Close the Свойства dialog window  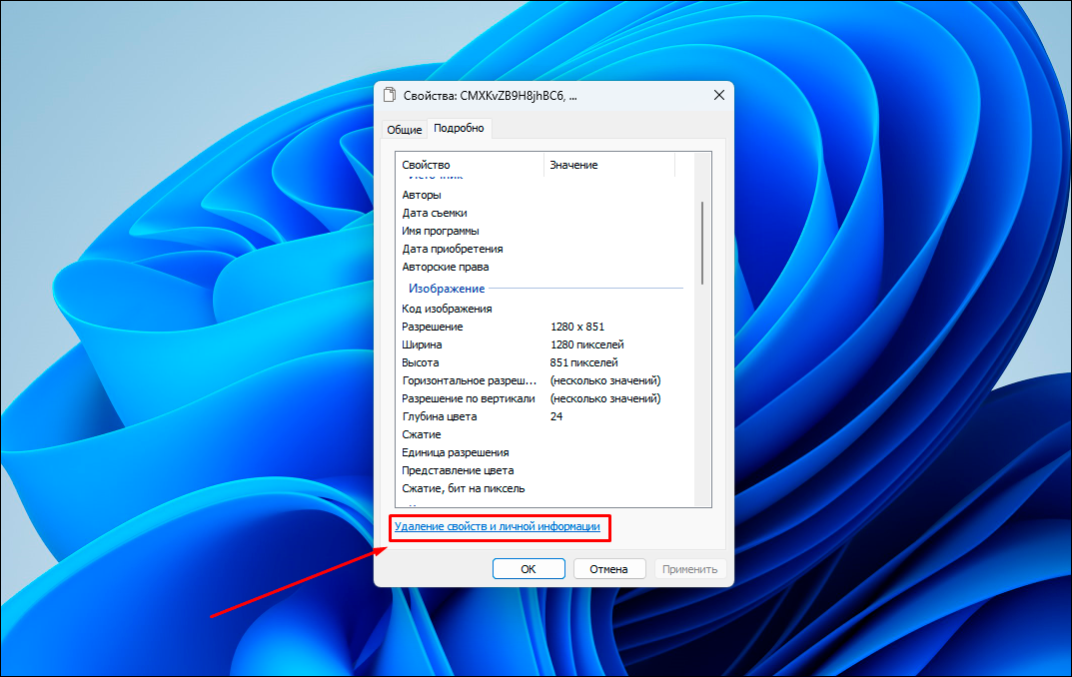718,95
